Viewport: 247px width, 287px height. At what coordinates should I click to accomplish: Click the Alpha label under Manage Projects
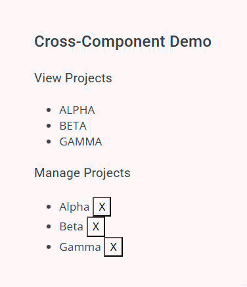74,207
